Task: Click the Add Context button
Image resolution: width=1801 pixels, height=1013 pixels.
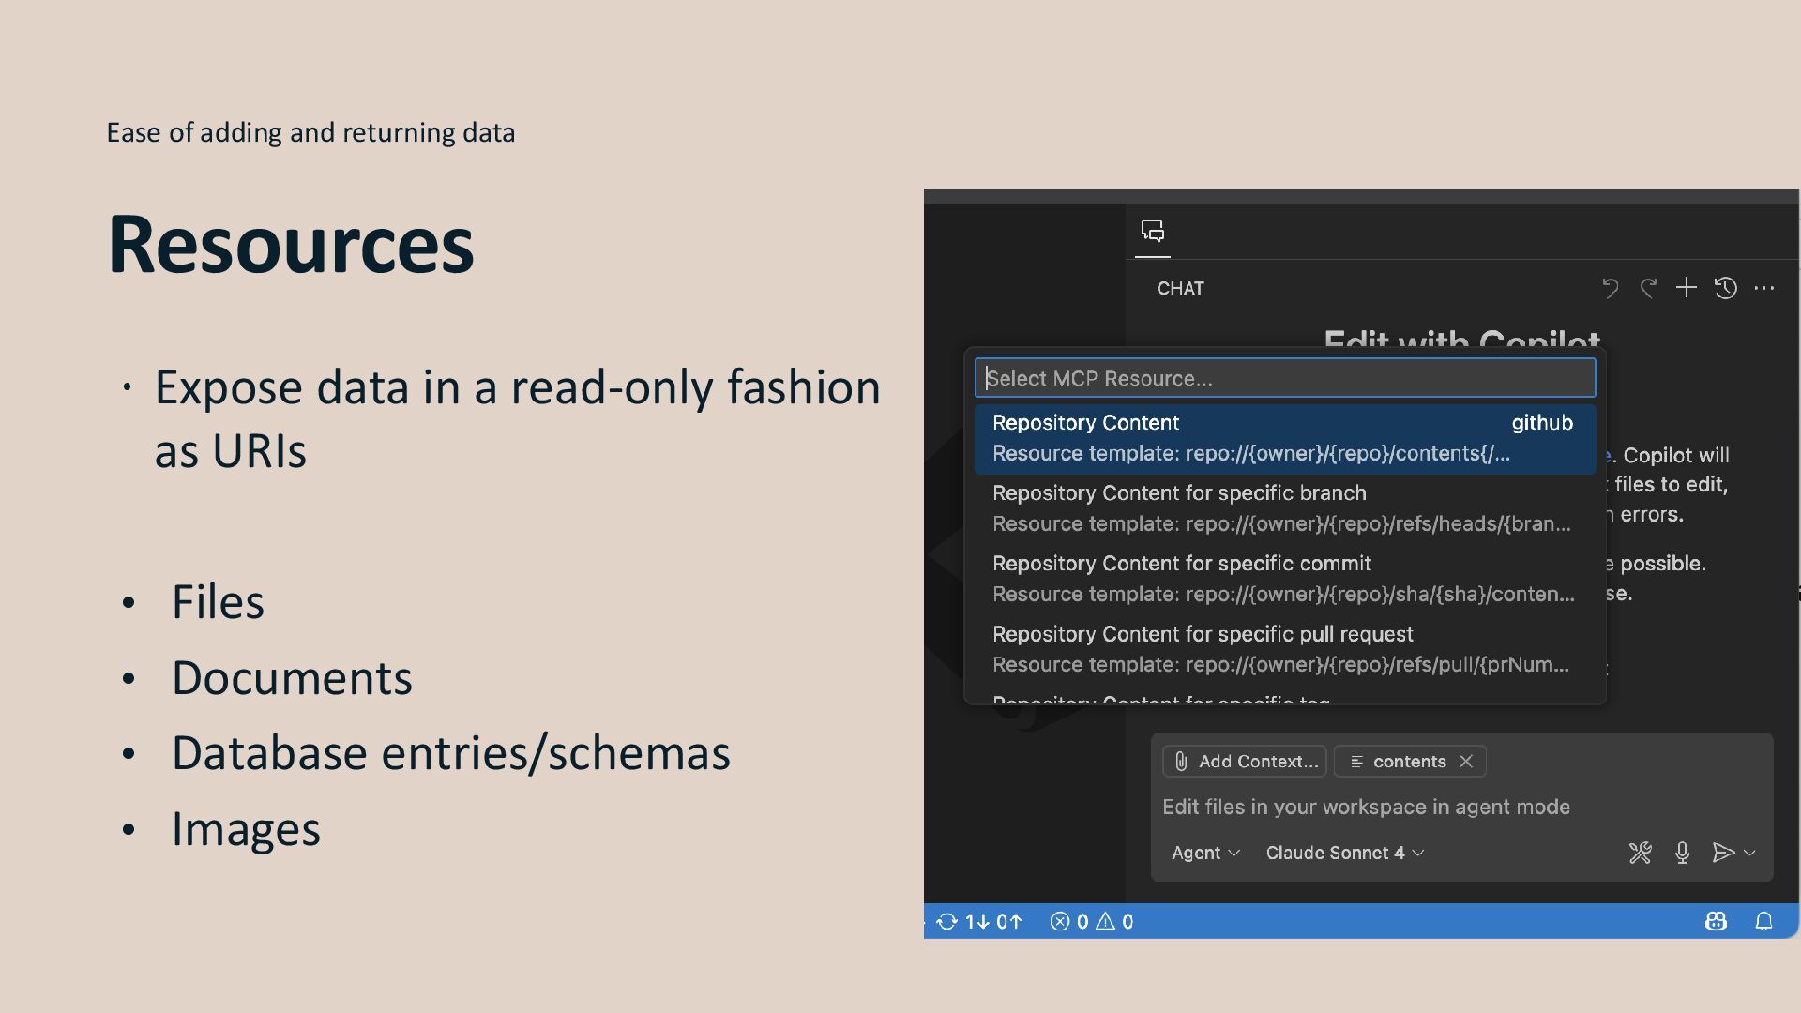Action: coord(1245,761)
